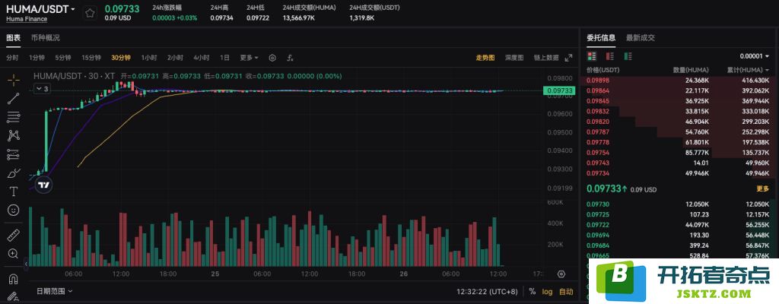Open the 0.00001 price precision dropdown
Viewport: 779px width, 304px height.
pyautogui.click(x=755, y=56)
